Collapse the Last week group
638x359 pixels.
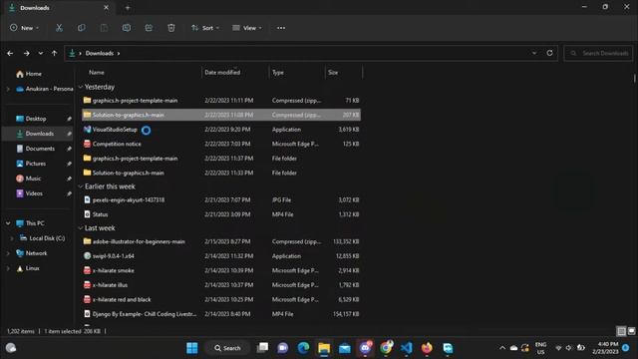point(81,228)
